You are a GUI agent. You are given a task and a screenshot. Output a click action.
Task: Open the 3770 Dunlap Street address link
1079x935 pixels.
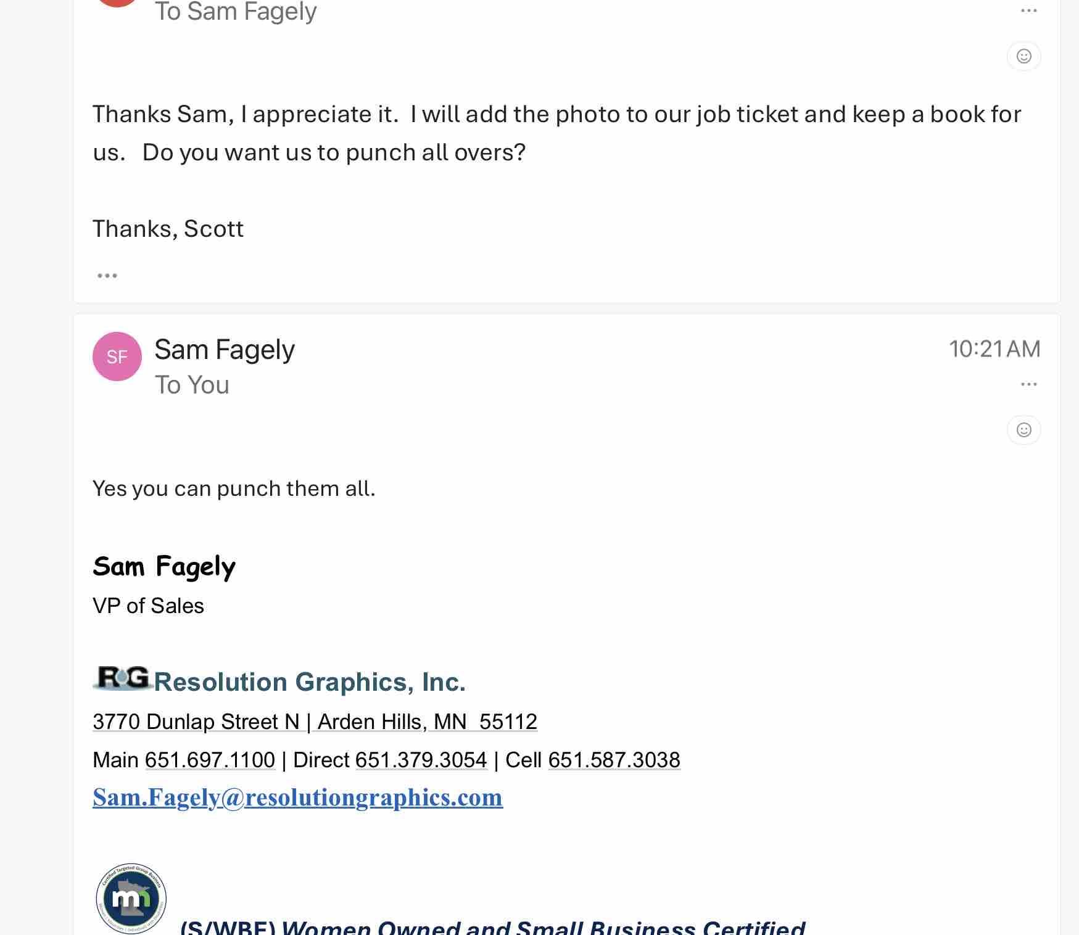(x=315, y=722)
